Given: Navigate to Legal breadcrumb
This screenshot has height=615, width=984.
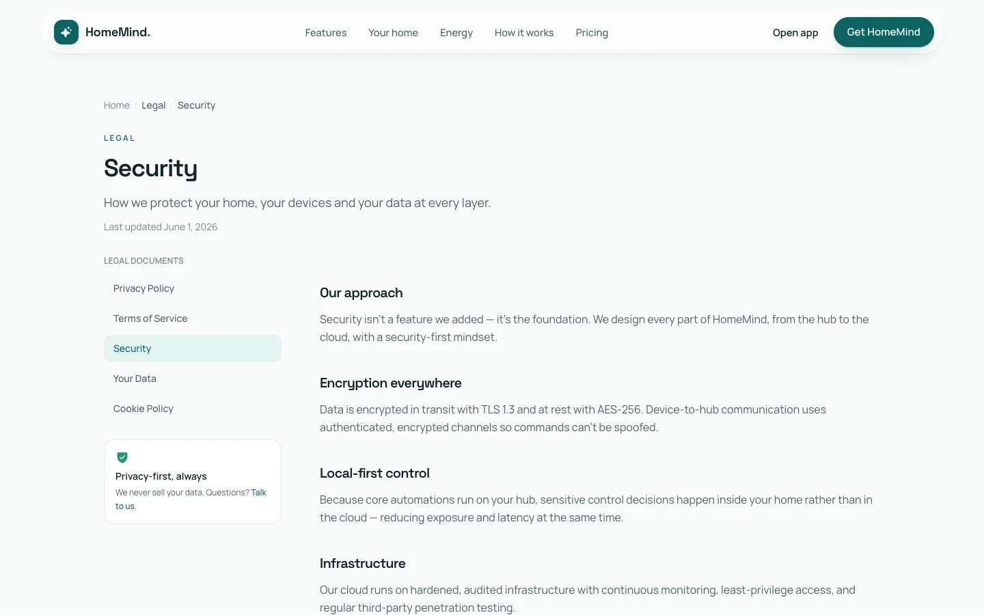Looking at the screenshot, I should (153, 105).
